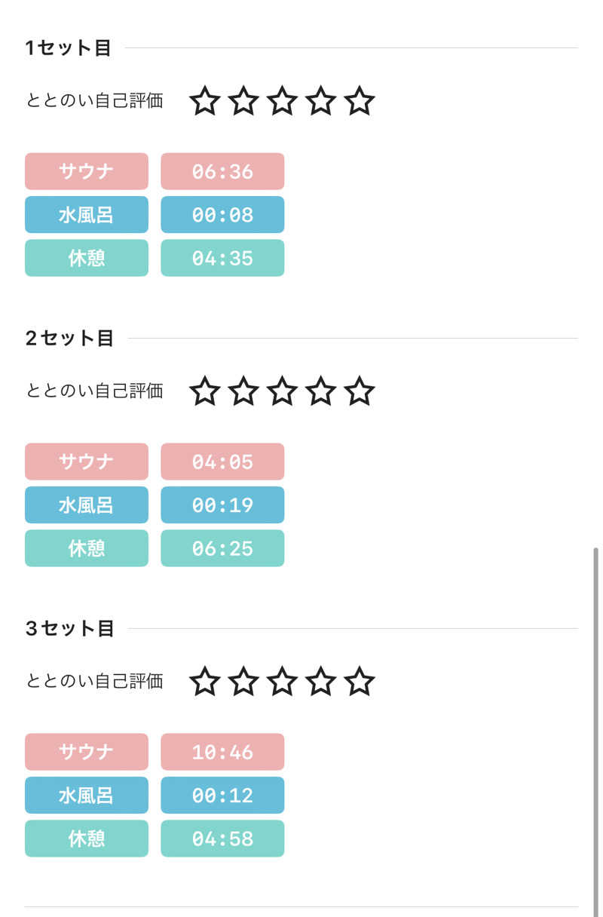Rate set 2 with five stars
Viewport: 603px width, 917px height.
tap(359, 391)
